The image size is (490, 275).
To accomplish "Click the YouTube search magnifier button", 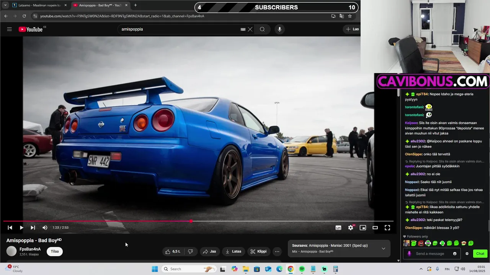I will click(x=262, y=29).
